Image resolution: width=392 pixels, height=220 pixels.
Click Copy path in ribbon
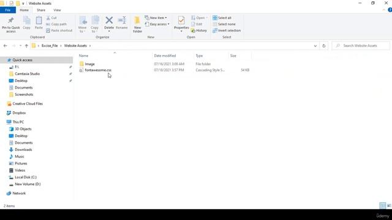(x=56, y=24)
